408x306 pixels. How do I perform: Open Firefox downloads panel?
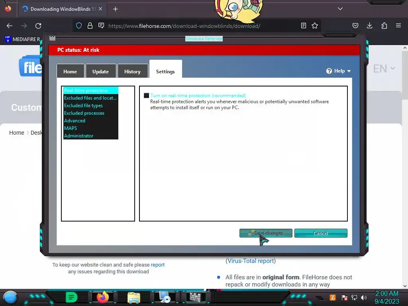[369, 25]
